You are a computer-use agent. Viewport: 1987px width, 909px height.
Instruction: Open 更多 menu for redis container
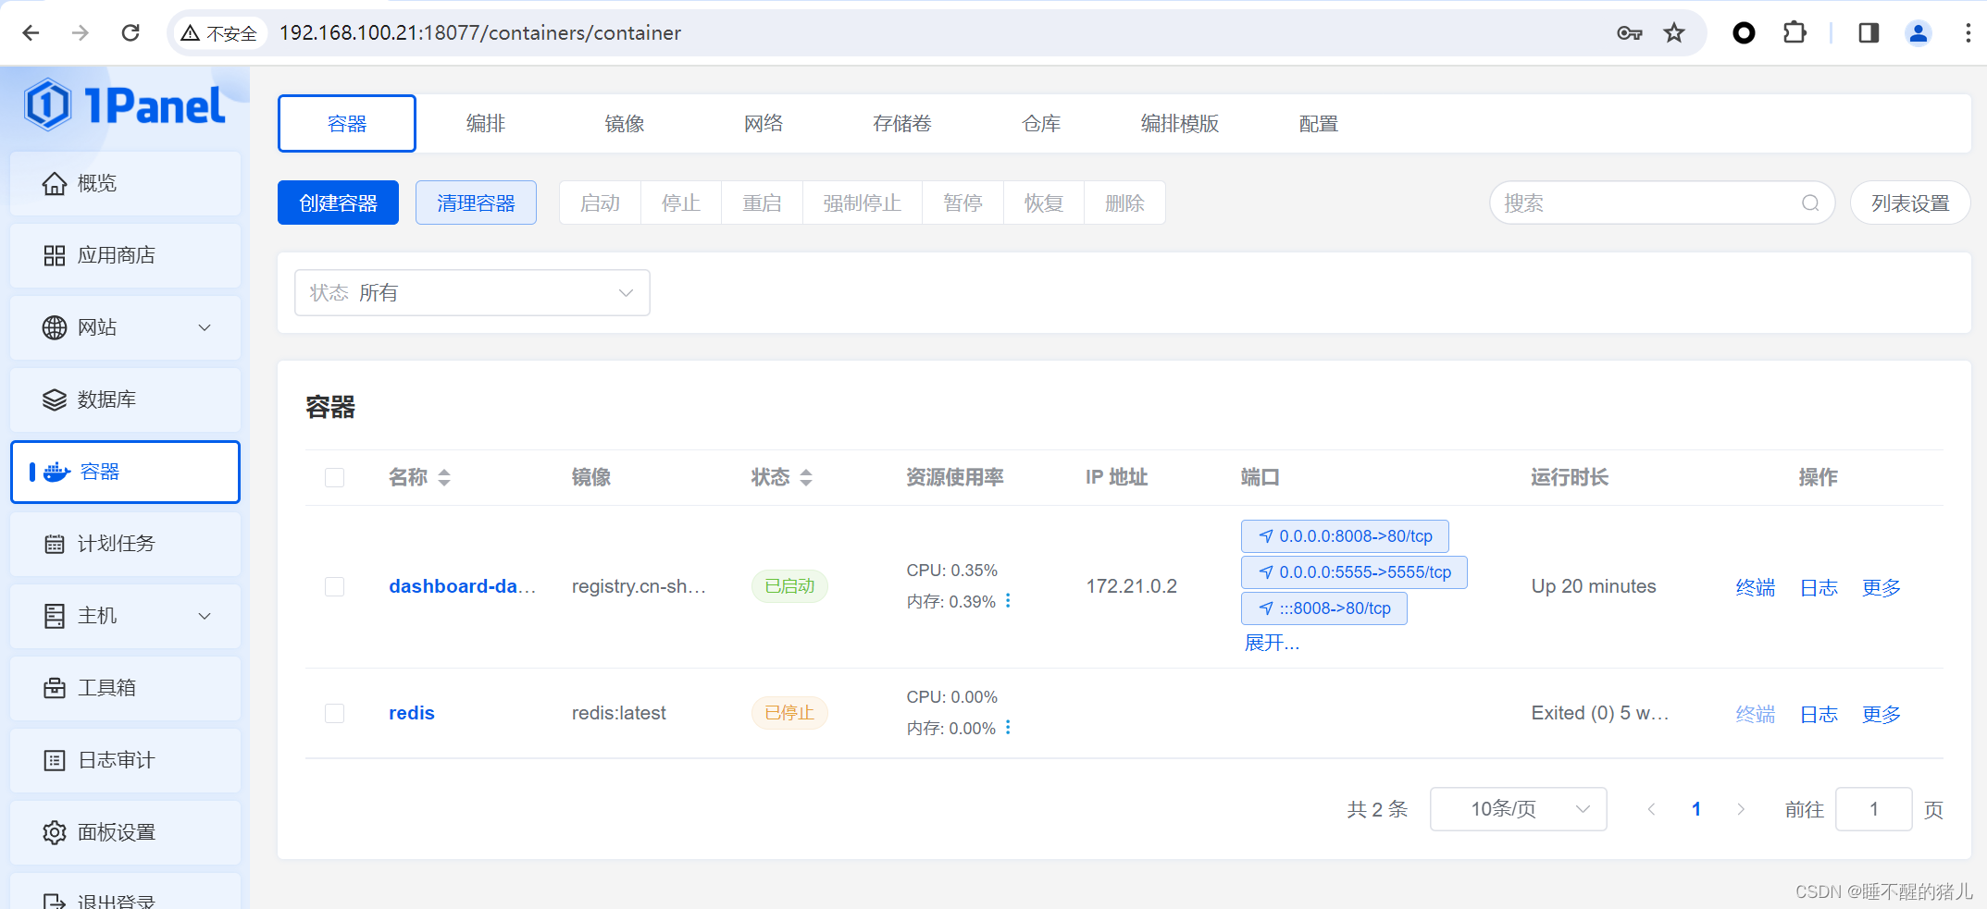tap(1881, 714)
